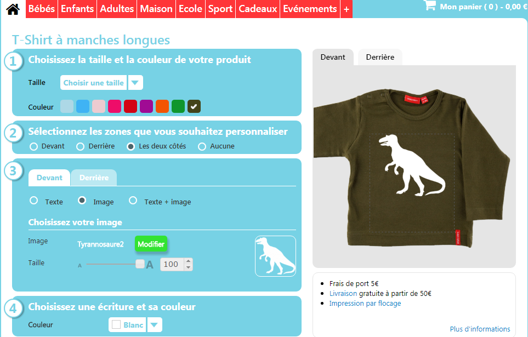Open the Sport menu
Viewport: 528px width, 337px height.
pos(220,9)
